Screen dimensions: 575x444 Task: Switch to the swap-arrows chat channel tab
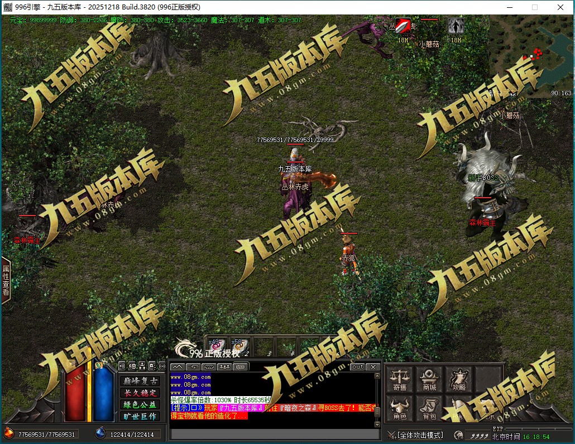(x=193, y=367)
